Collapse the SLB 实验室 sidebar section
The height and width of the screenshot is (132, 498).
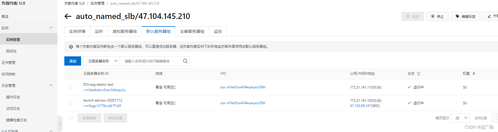point(51,131)
